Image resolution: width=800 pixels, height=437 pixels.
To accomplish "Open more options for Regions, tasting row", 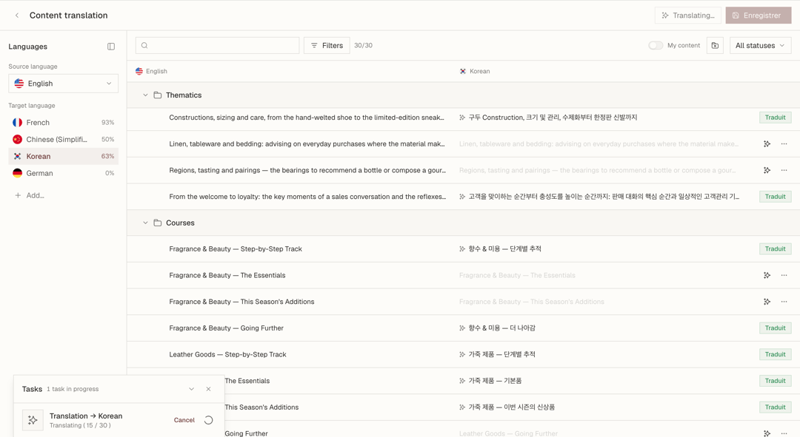I will [x=784, y=170].
